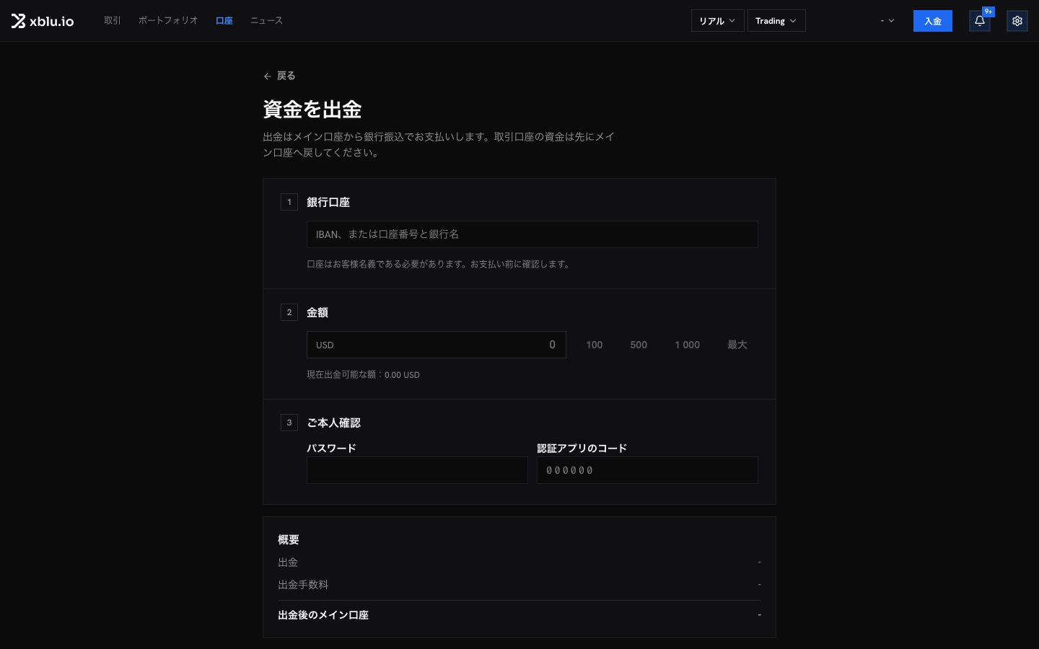The width and height of the screenshot is (1039, 649).
Task: Click the 現在出金可能な額 0.00 USD text
Action: tap(363, 375)
